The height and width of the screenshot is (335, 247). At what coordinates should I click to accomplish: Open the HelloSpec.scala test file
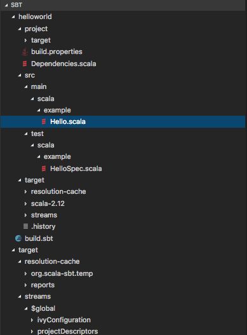(x=76, y=168)
